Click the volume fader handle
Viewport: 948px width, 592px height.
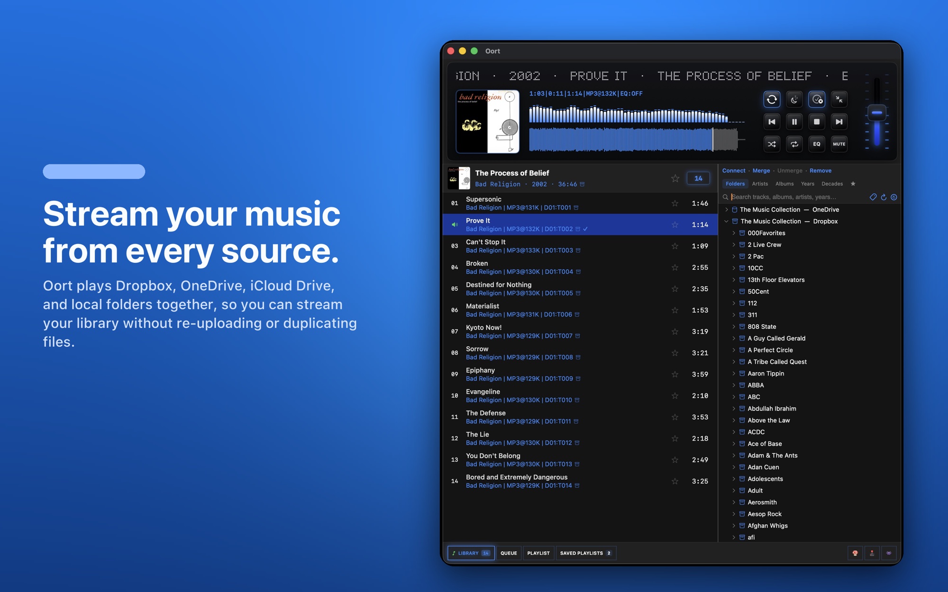click(877, 113)
